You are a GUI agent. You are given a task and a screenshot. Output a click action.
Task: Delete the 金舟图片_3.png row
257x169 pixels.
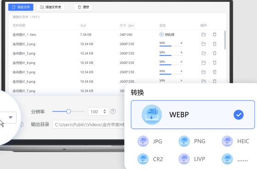[x=215, y=53]
